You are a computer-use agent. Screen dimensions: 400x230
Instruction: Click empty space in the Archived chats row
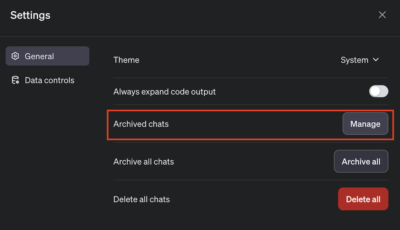[x=254, y=124]
